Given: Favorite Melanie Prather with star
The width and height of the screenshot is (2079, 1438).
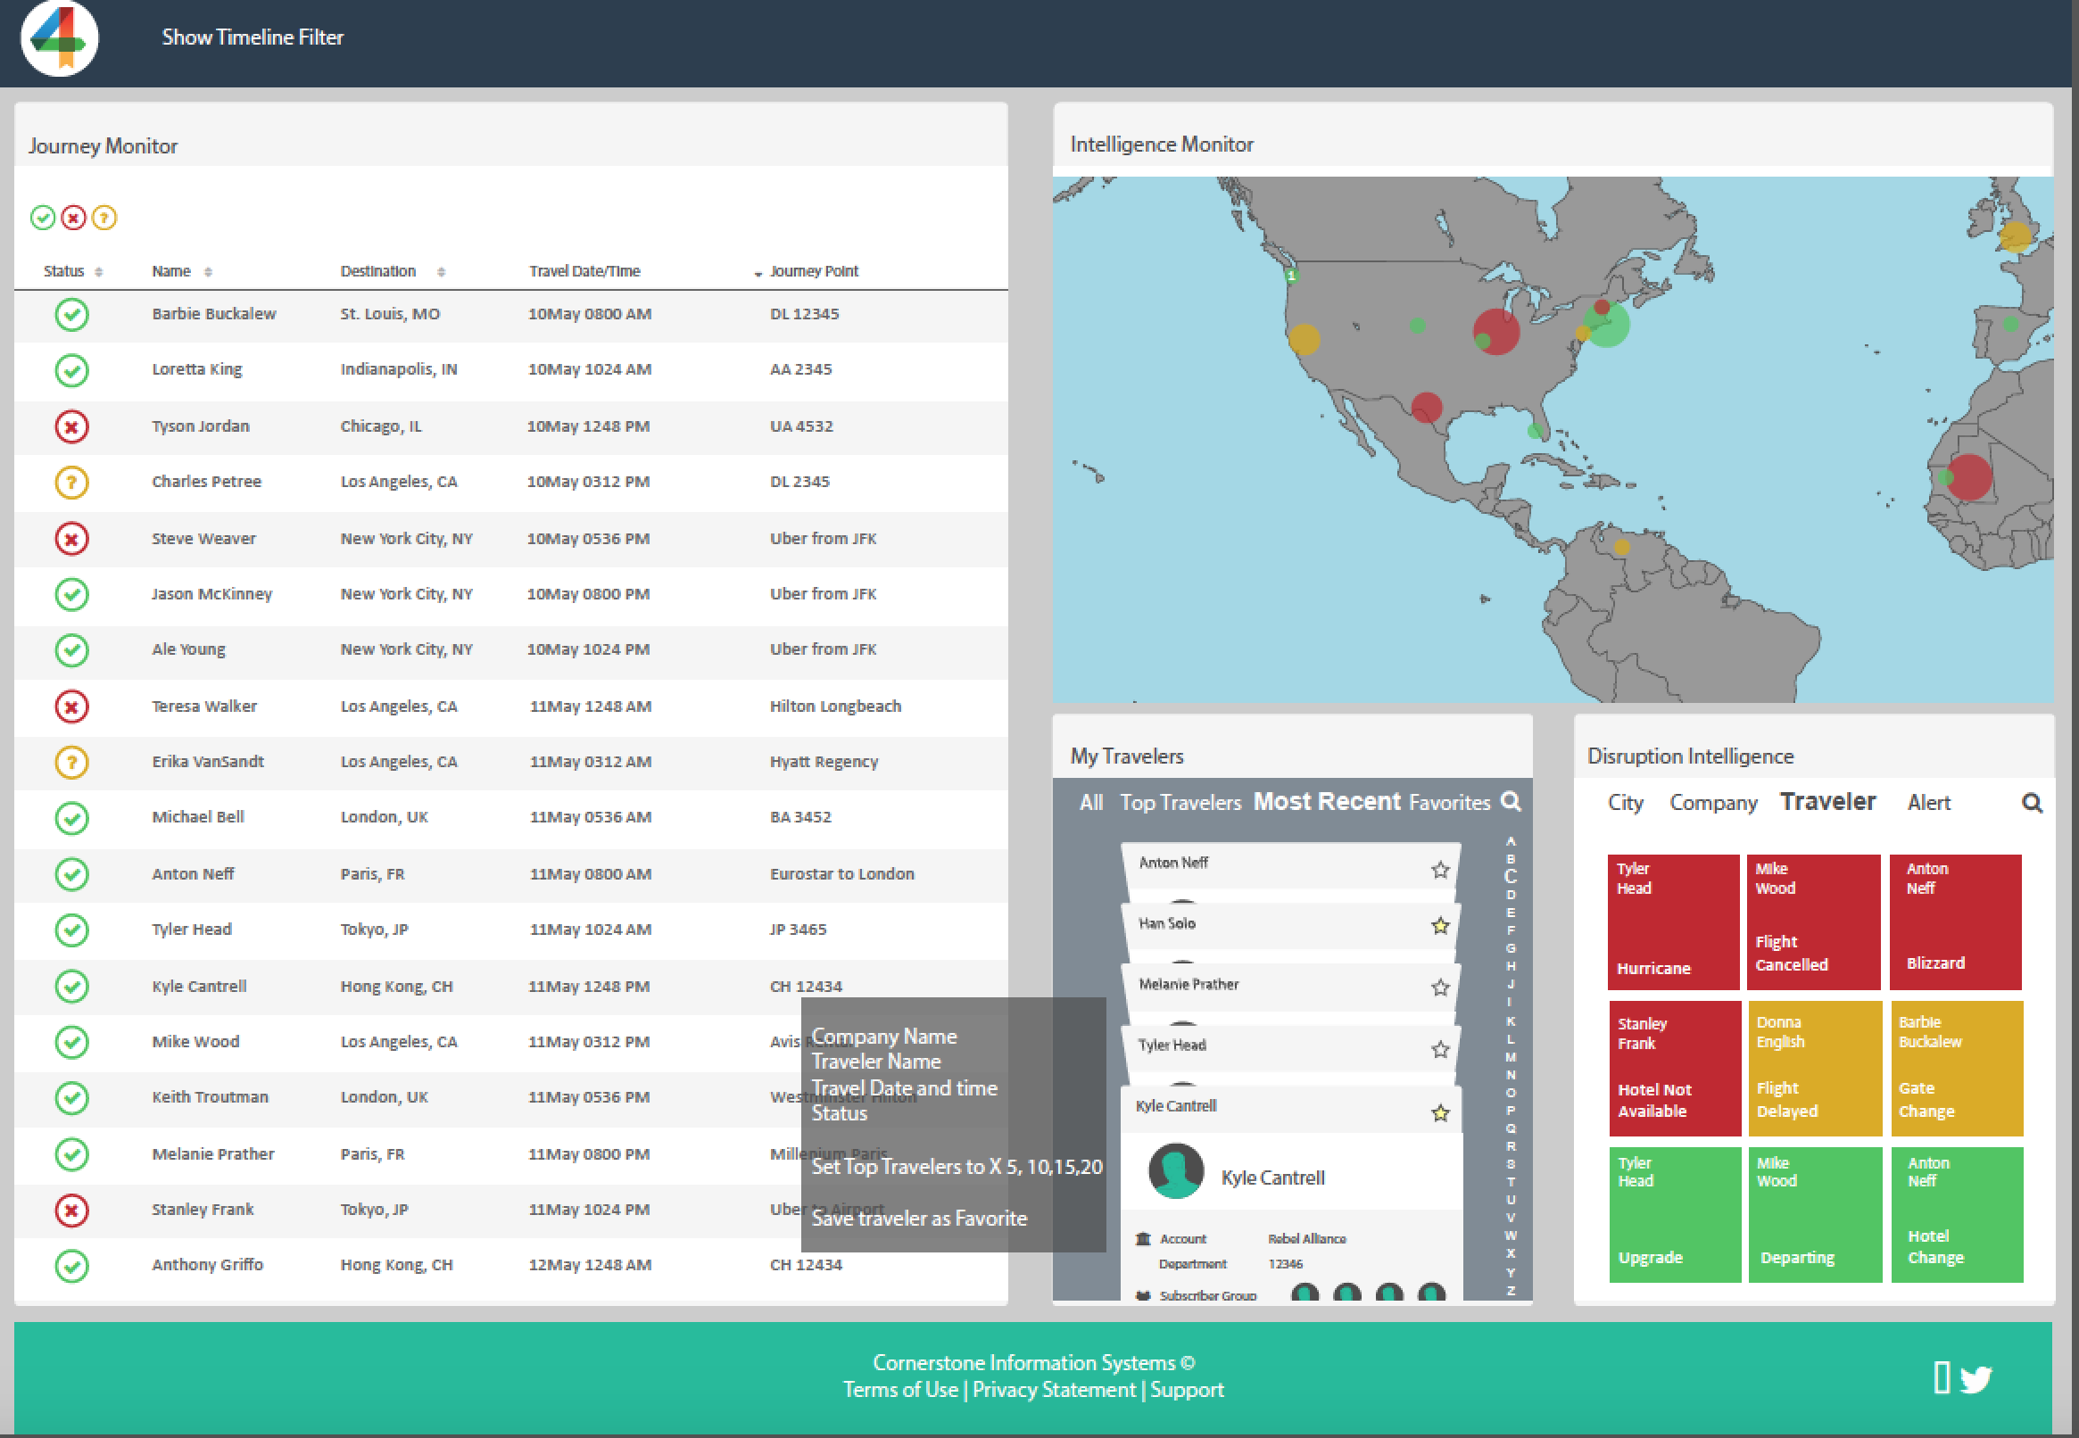Looking at the screenshot, I should coord(1440,988).
